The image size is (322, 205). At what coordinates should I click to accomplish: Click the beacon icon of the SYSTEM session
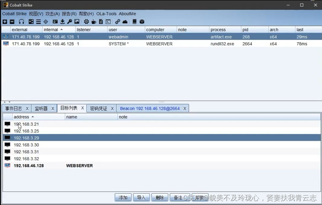click(x=6, y=43)
